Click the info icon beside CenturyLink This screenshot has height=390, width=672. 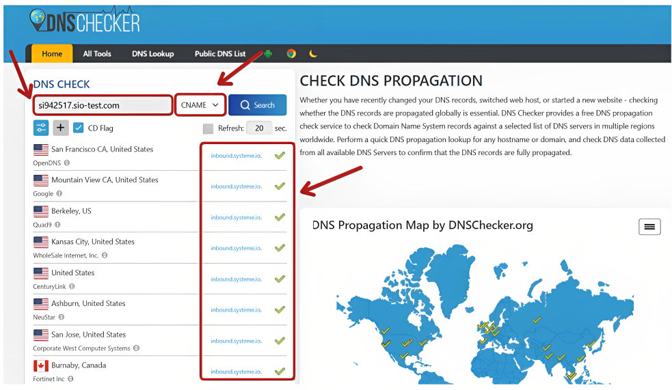click(72, 286)
